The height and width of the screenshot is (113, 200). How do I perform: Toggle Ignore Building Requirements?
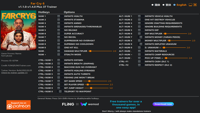pyautogui.click(x=141, y=27)
